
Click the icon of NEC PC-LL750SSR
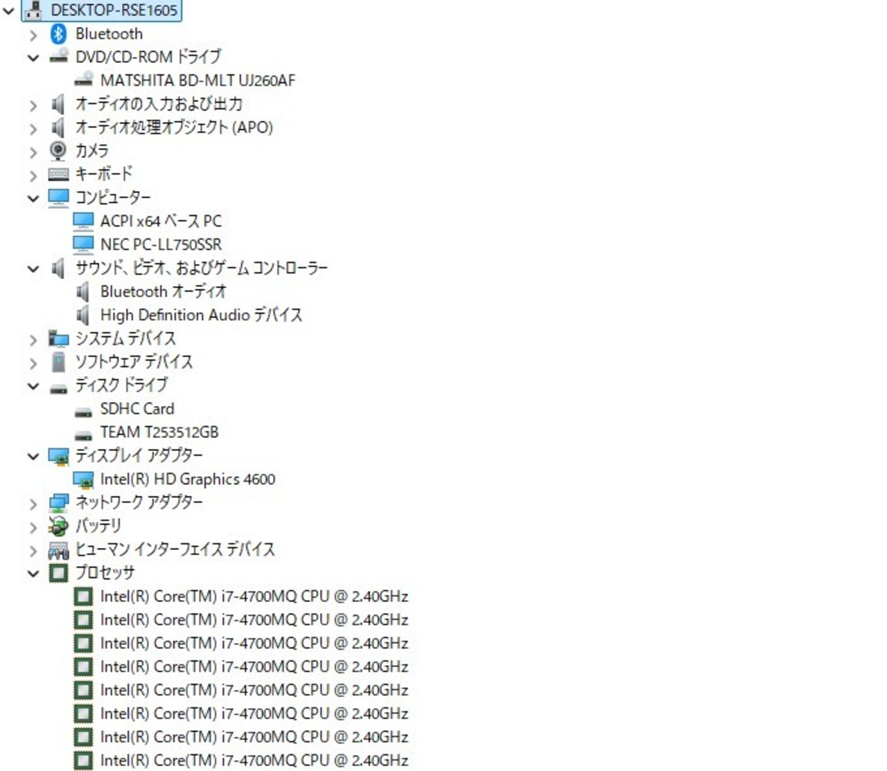point(83,245)
